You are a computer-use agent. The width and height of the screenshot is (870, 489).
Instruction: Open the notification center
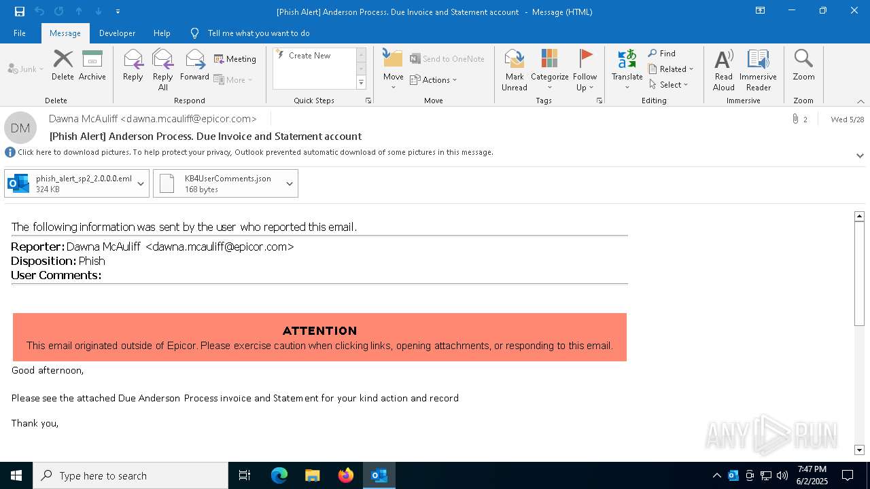point(848,475)
